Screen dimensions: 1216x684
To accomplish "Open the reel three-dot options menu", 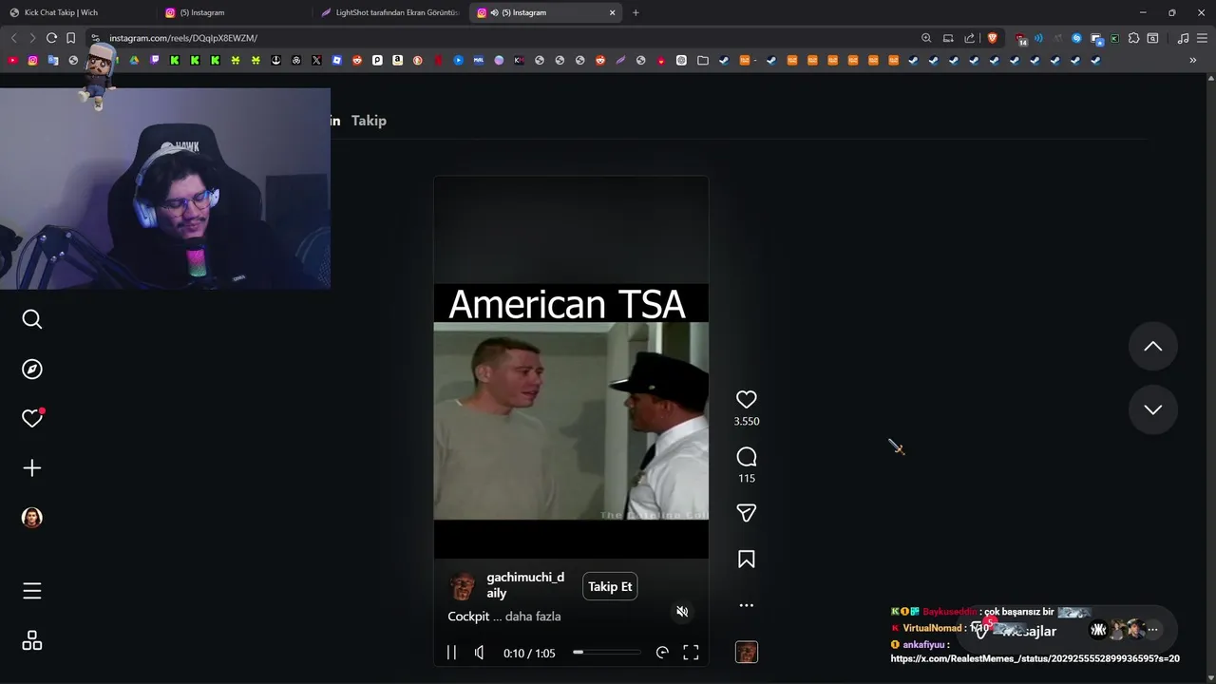I will point(747,605).
